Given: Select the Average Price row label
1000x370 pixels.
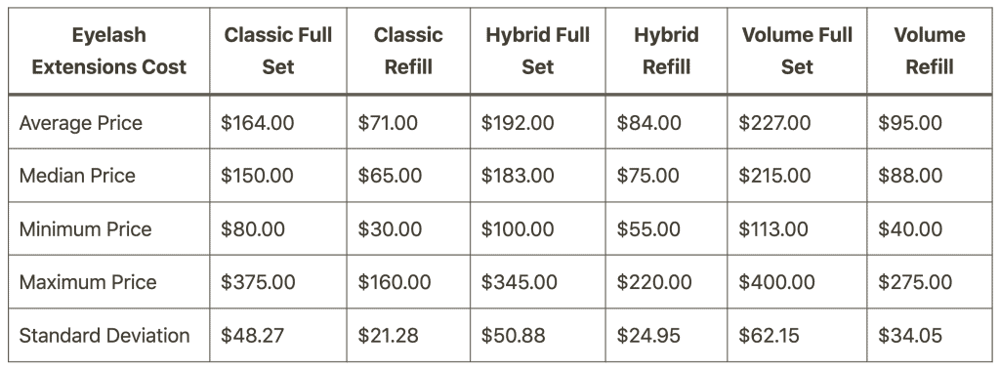Looking at the screenshot, I should (x=81, y=122).
